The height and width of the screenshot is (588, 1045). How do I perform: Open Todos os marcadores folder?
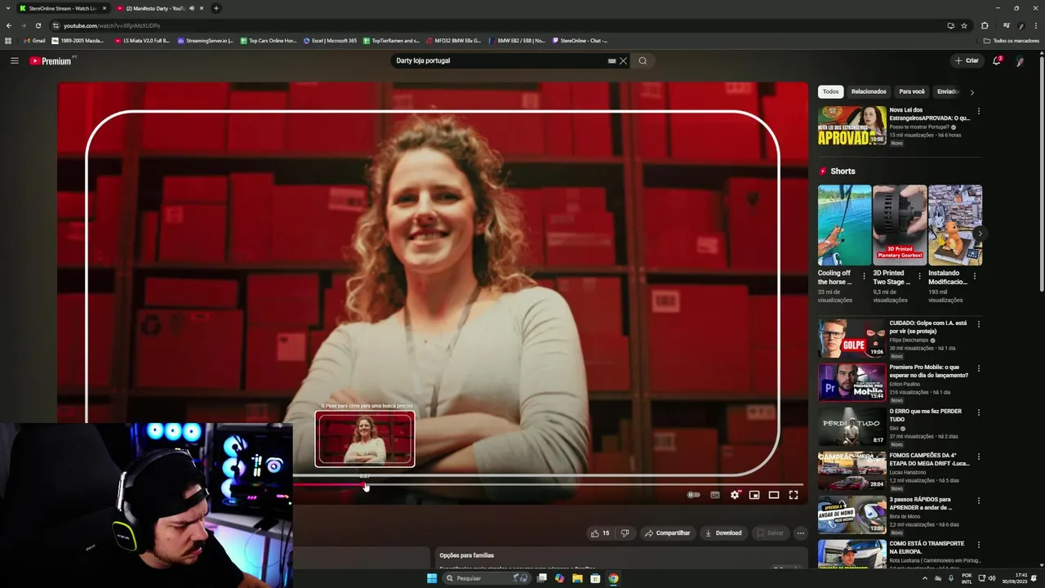coord(1012,40)
